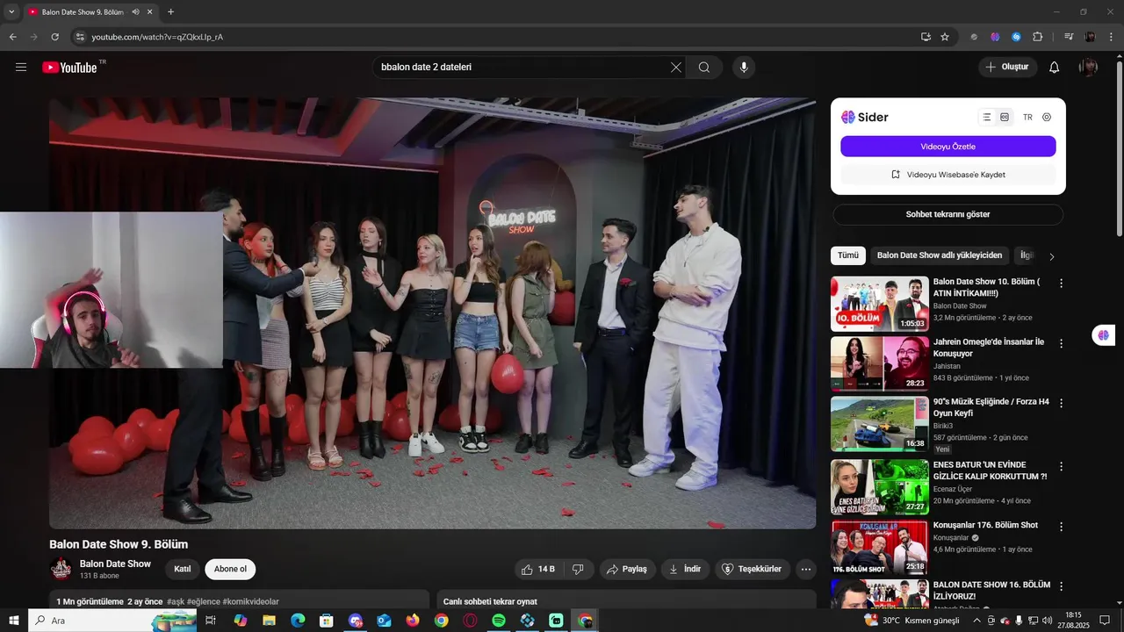Show hidden system tray icons

(x=976, y=621)
